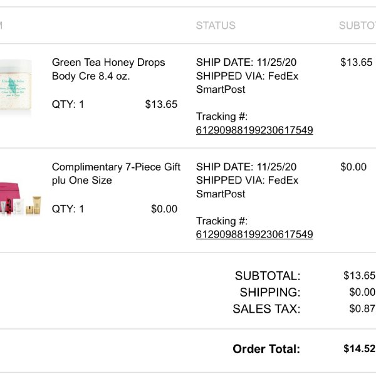Click QTY: 1 for the body cream
The image size is (376, 376).
(x=68, y=104)
